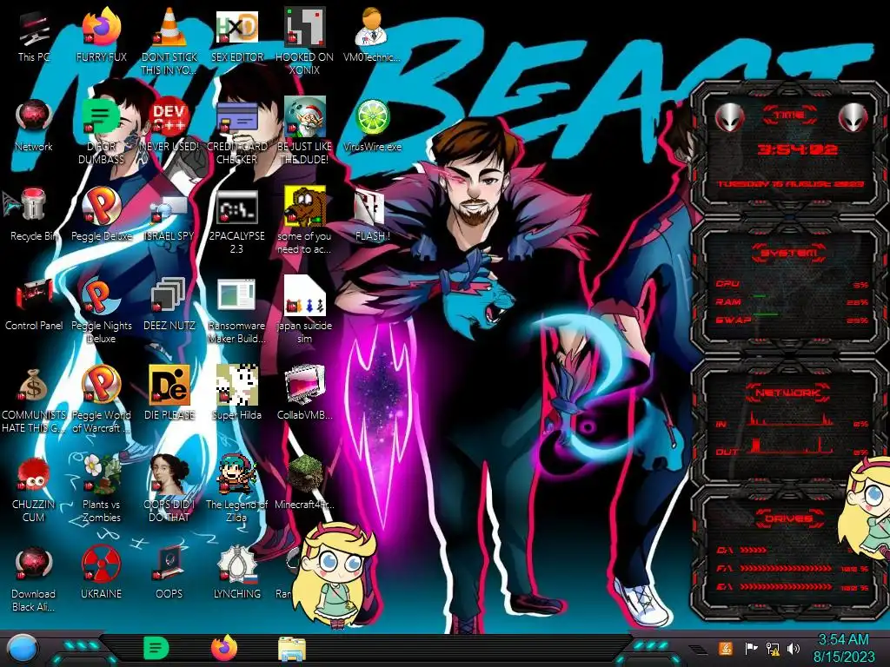The height and width of the screenshot is (667, 890).
Task: Open the network status tray icon
Action: (773, 648)
